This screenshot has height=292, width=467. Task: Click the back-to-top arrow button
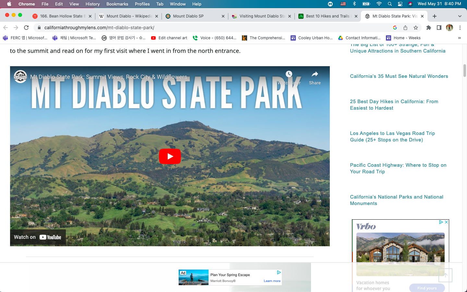pos(446,275)
